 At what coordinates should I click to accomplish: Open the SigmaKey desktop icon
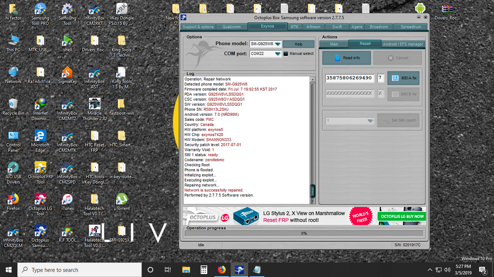[x=67, y=75]
